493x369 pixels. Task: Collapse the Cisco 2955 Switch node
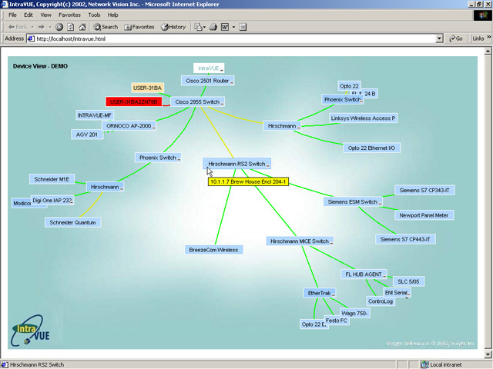coord(222,103)
